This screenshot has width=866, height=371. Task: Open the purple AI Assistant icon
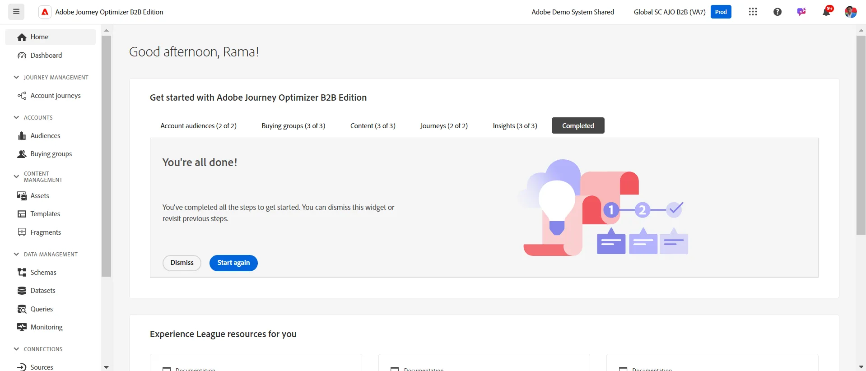click(801, 12)
